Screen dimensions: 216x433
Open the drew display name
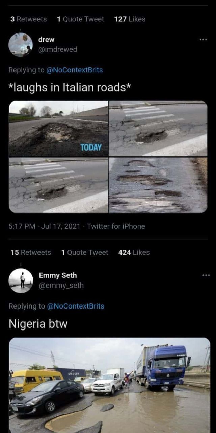[46, 40]
